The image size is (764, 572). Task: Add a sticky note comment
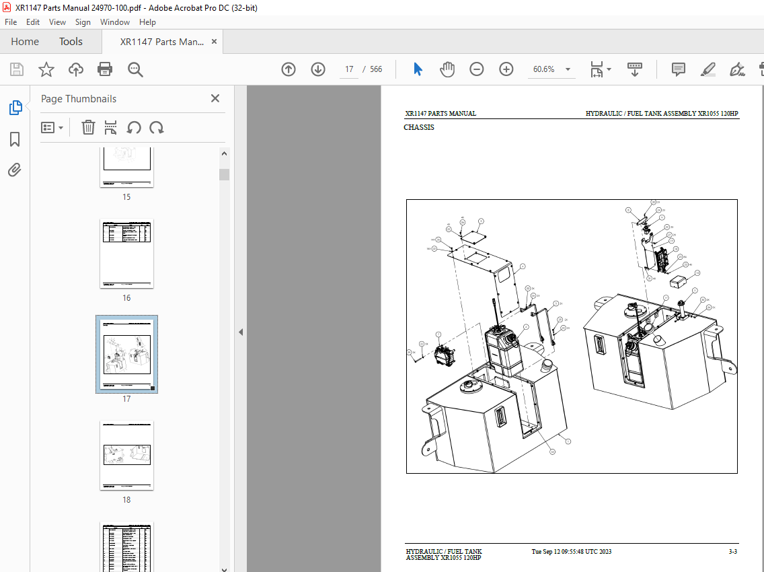(678, 69)
